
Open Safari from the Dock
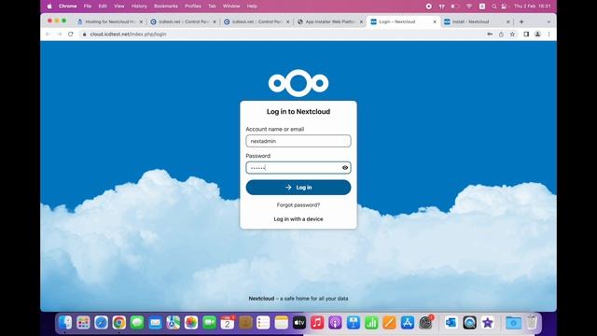[x=102, y=323]
